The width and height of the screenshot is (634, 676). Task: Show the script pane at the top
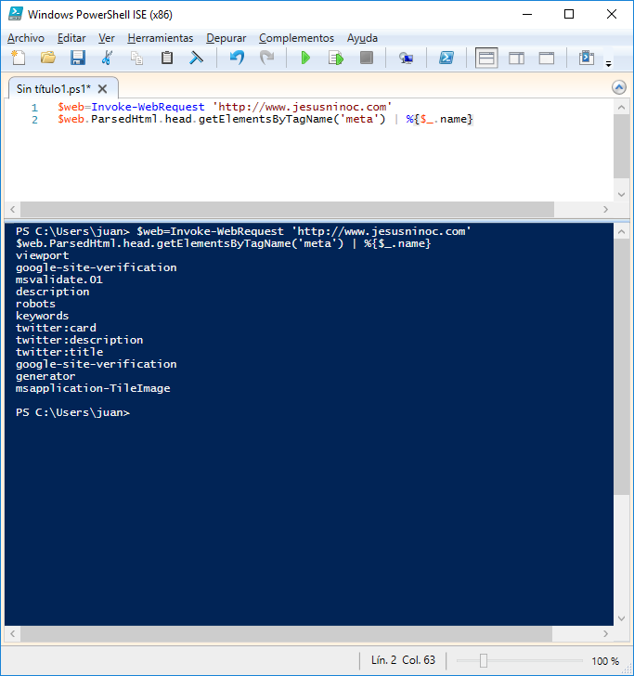pos(486,58)
